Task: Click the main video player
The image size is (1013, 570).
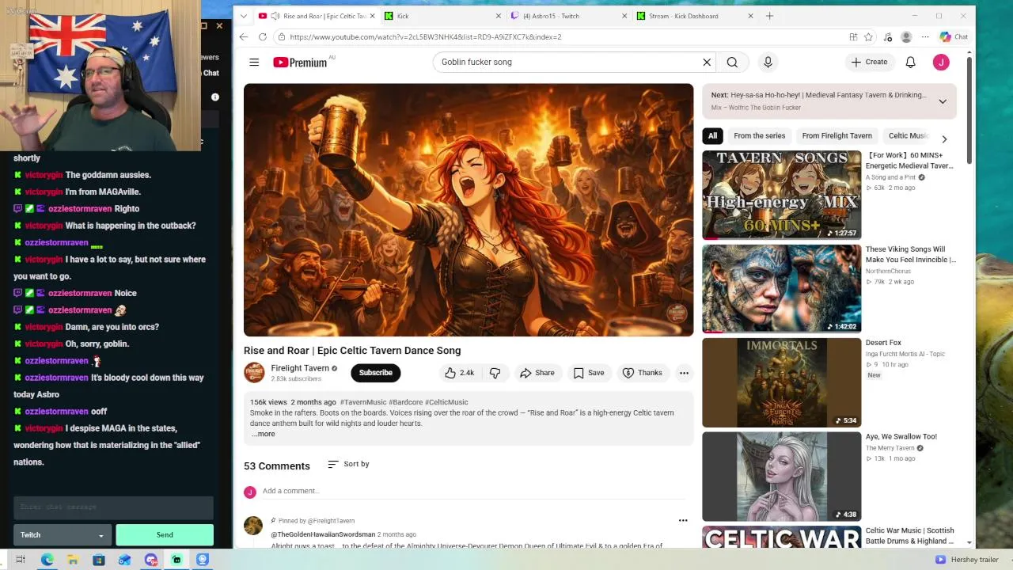Action: pyautogui.click(x=469, y=210)
